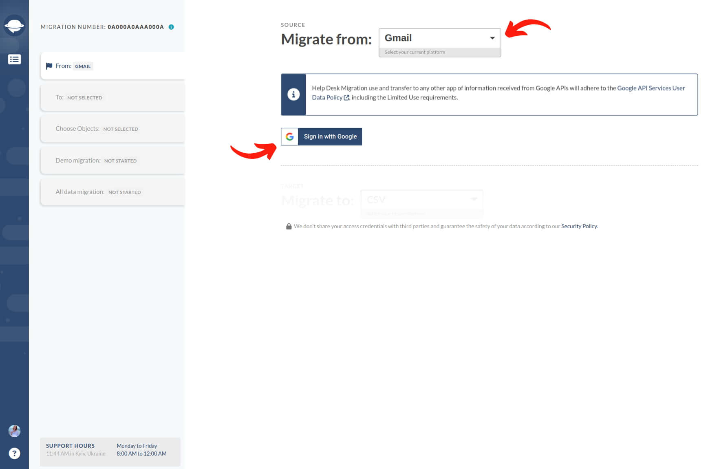Click Sign in with Google button
Screen dimensions: 719x469
[x=321, y=137]
